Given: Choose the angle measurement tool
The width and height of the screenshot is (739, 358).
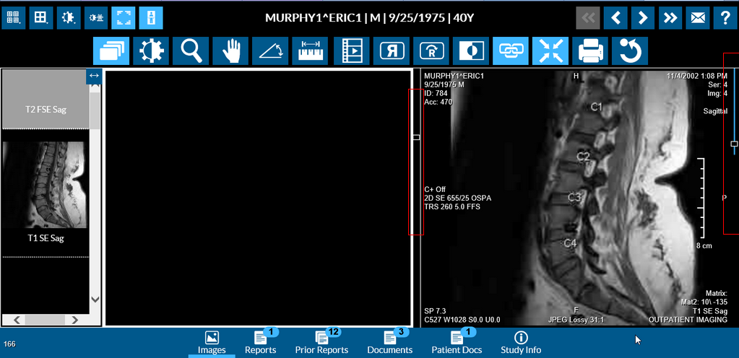Looking at the screenshot, I should (270, 51).
